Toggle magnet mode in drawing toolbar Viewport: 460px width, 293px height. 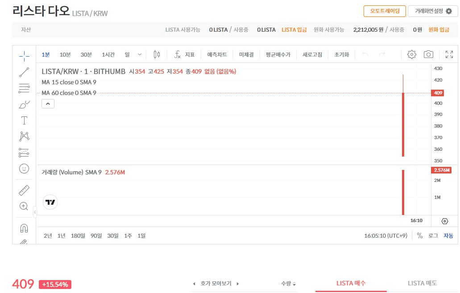[x=24, y=228]
